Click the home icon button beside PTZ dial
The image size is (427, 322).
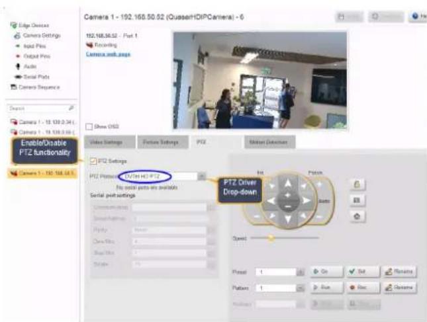coord(357,216)
